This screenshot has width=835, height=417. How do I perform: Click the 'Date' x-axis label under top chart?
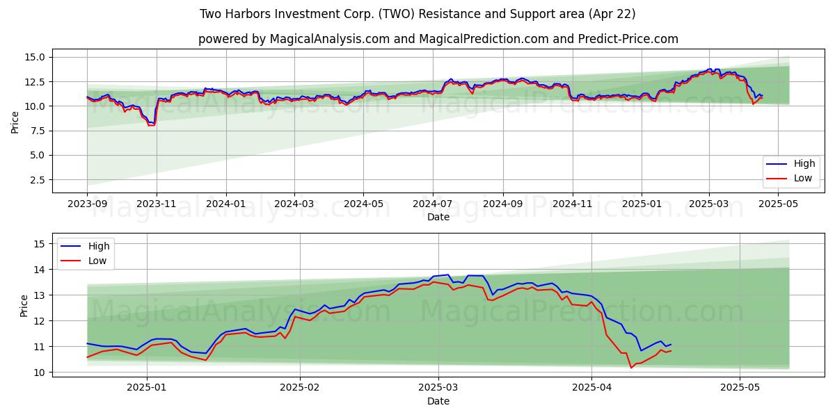tap(438, 217)
